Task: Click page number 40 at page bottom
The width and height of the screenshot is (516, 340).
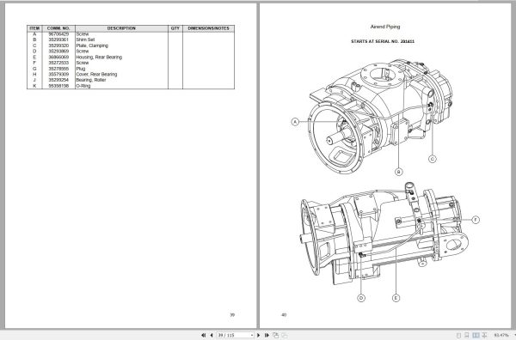Action: [284, 315]
